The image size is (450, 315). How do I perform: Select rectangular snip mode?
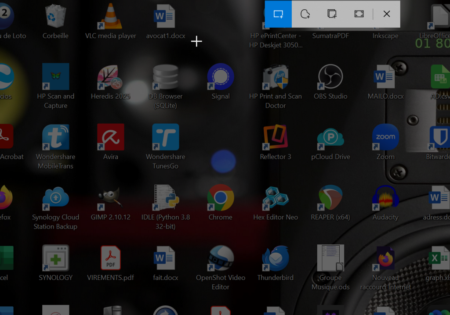coord(278,14)
